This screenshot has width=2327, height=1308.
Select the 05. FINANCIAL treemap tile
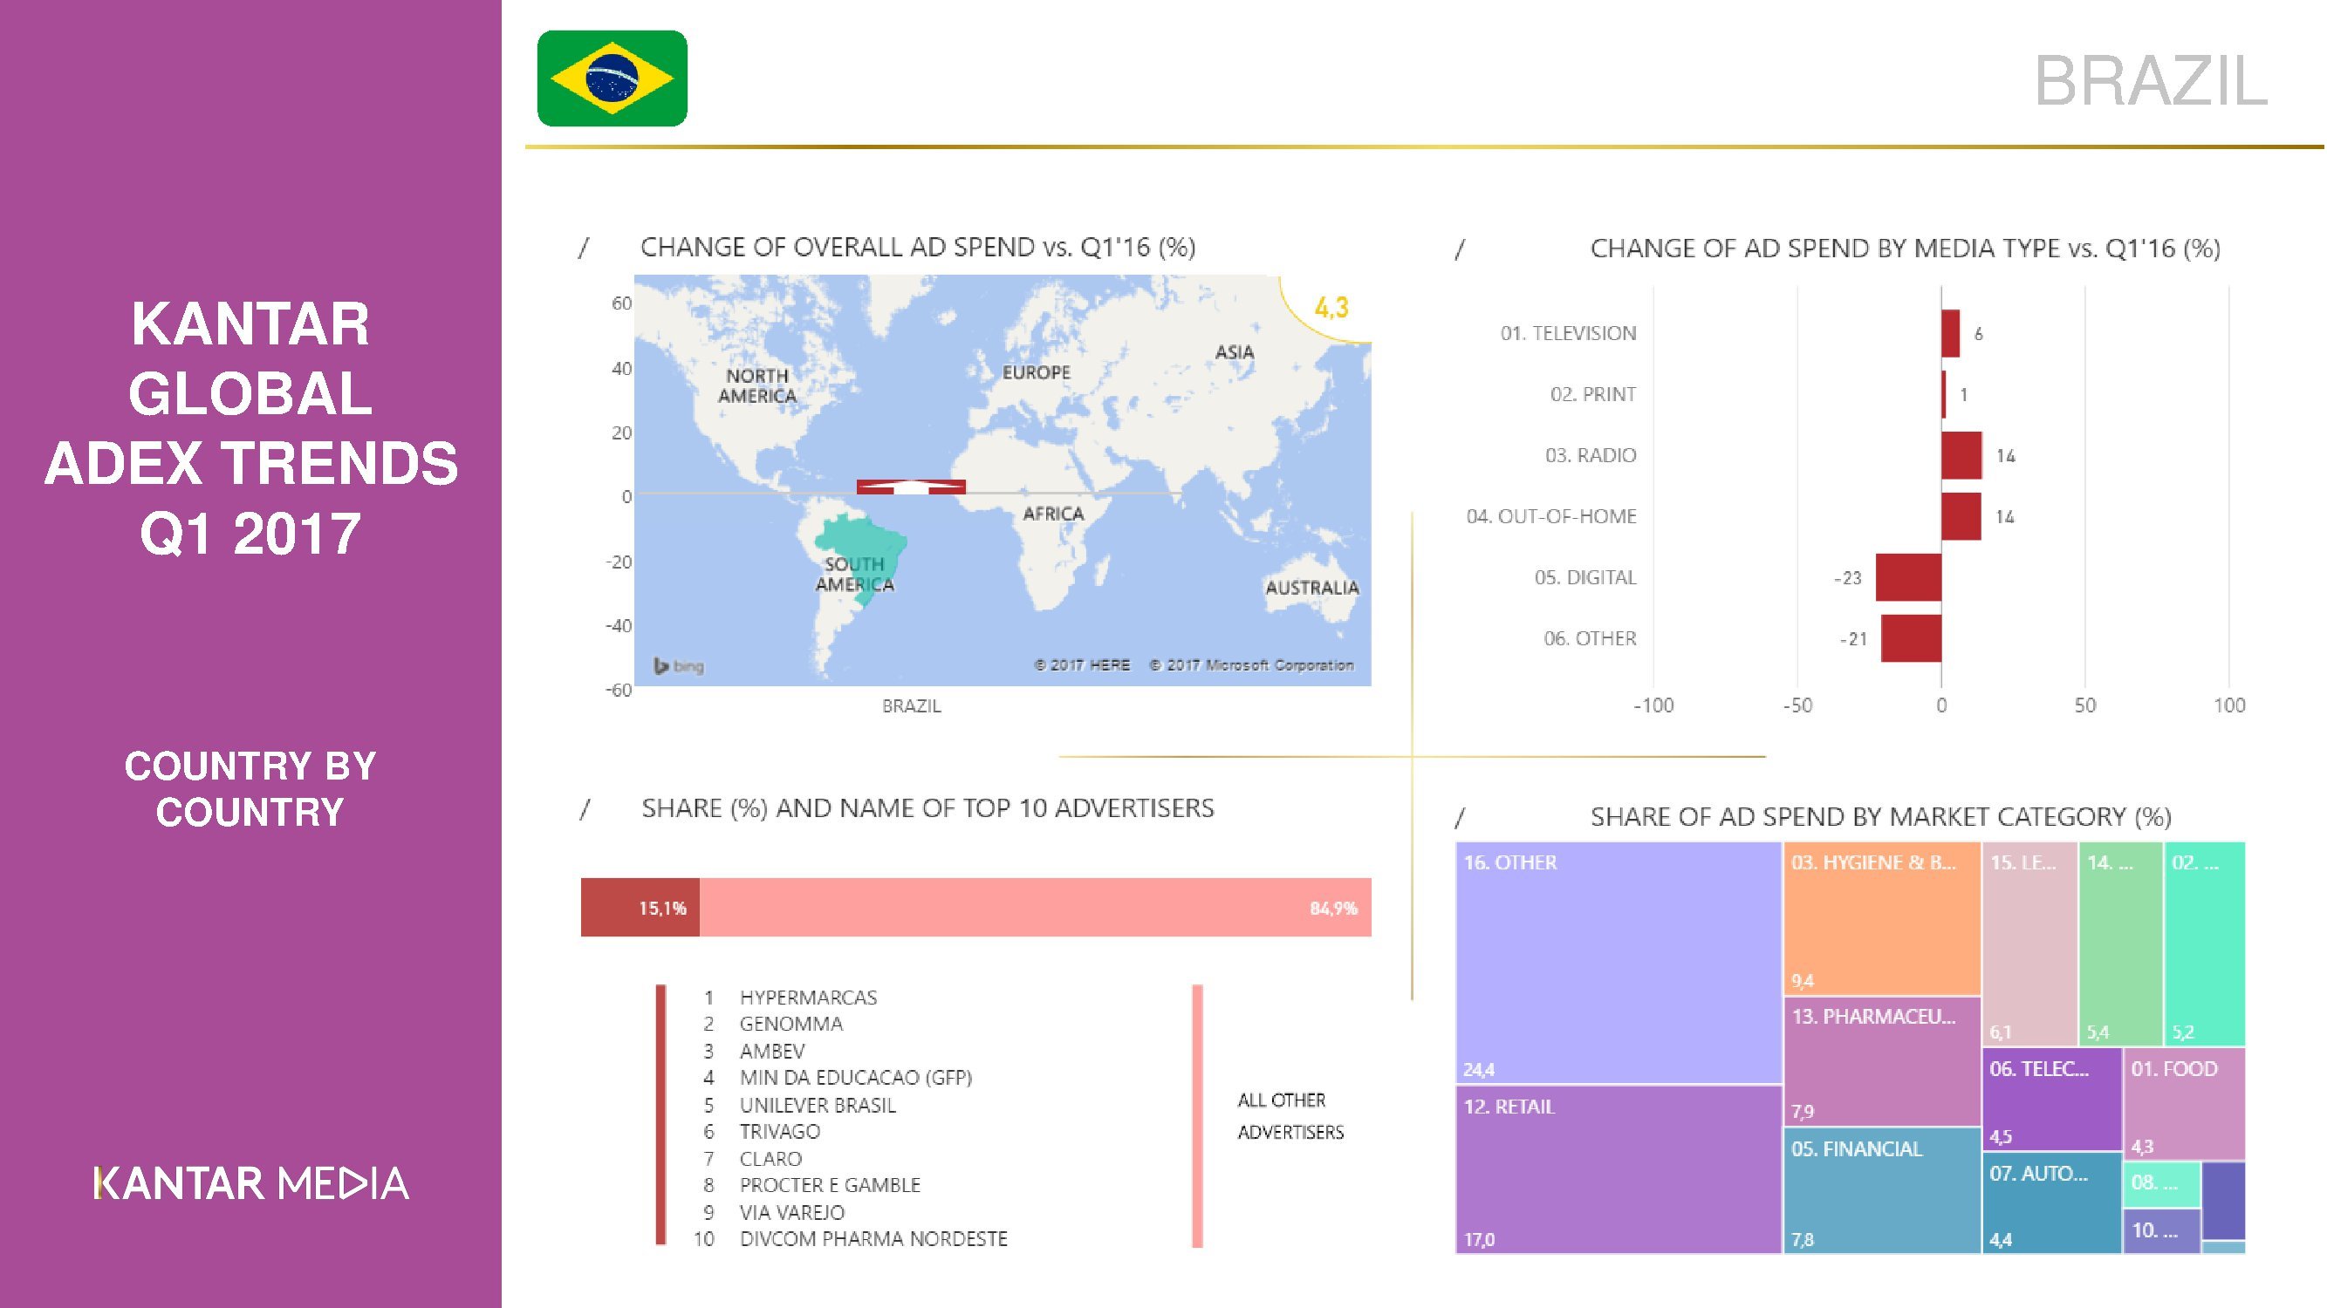pos(1882,1190)
